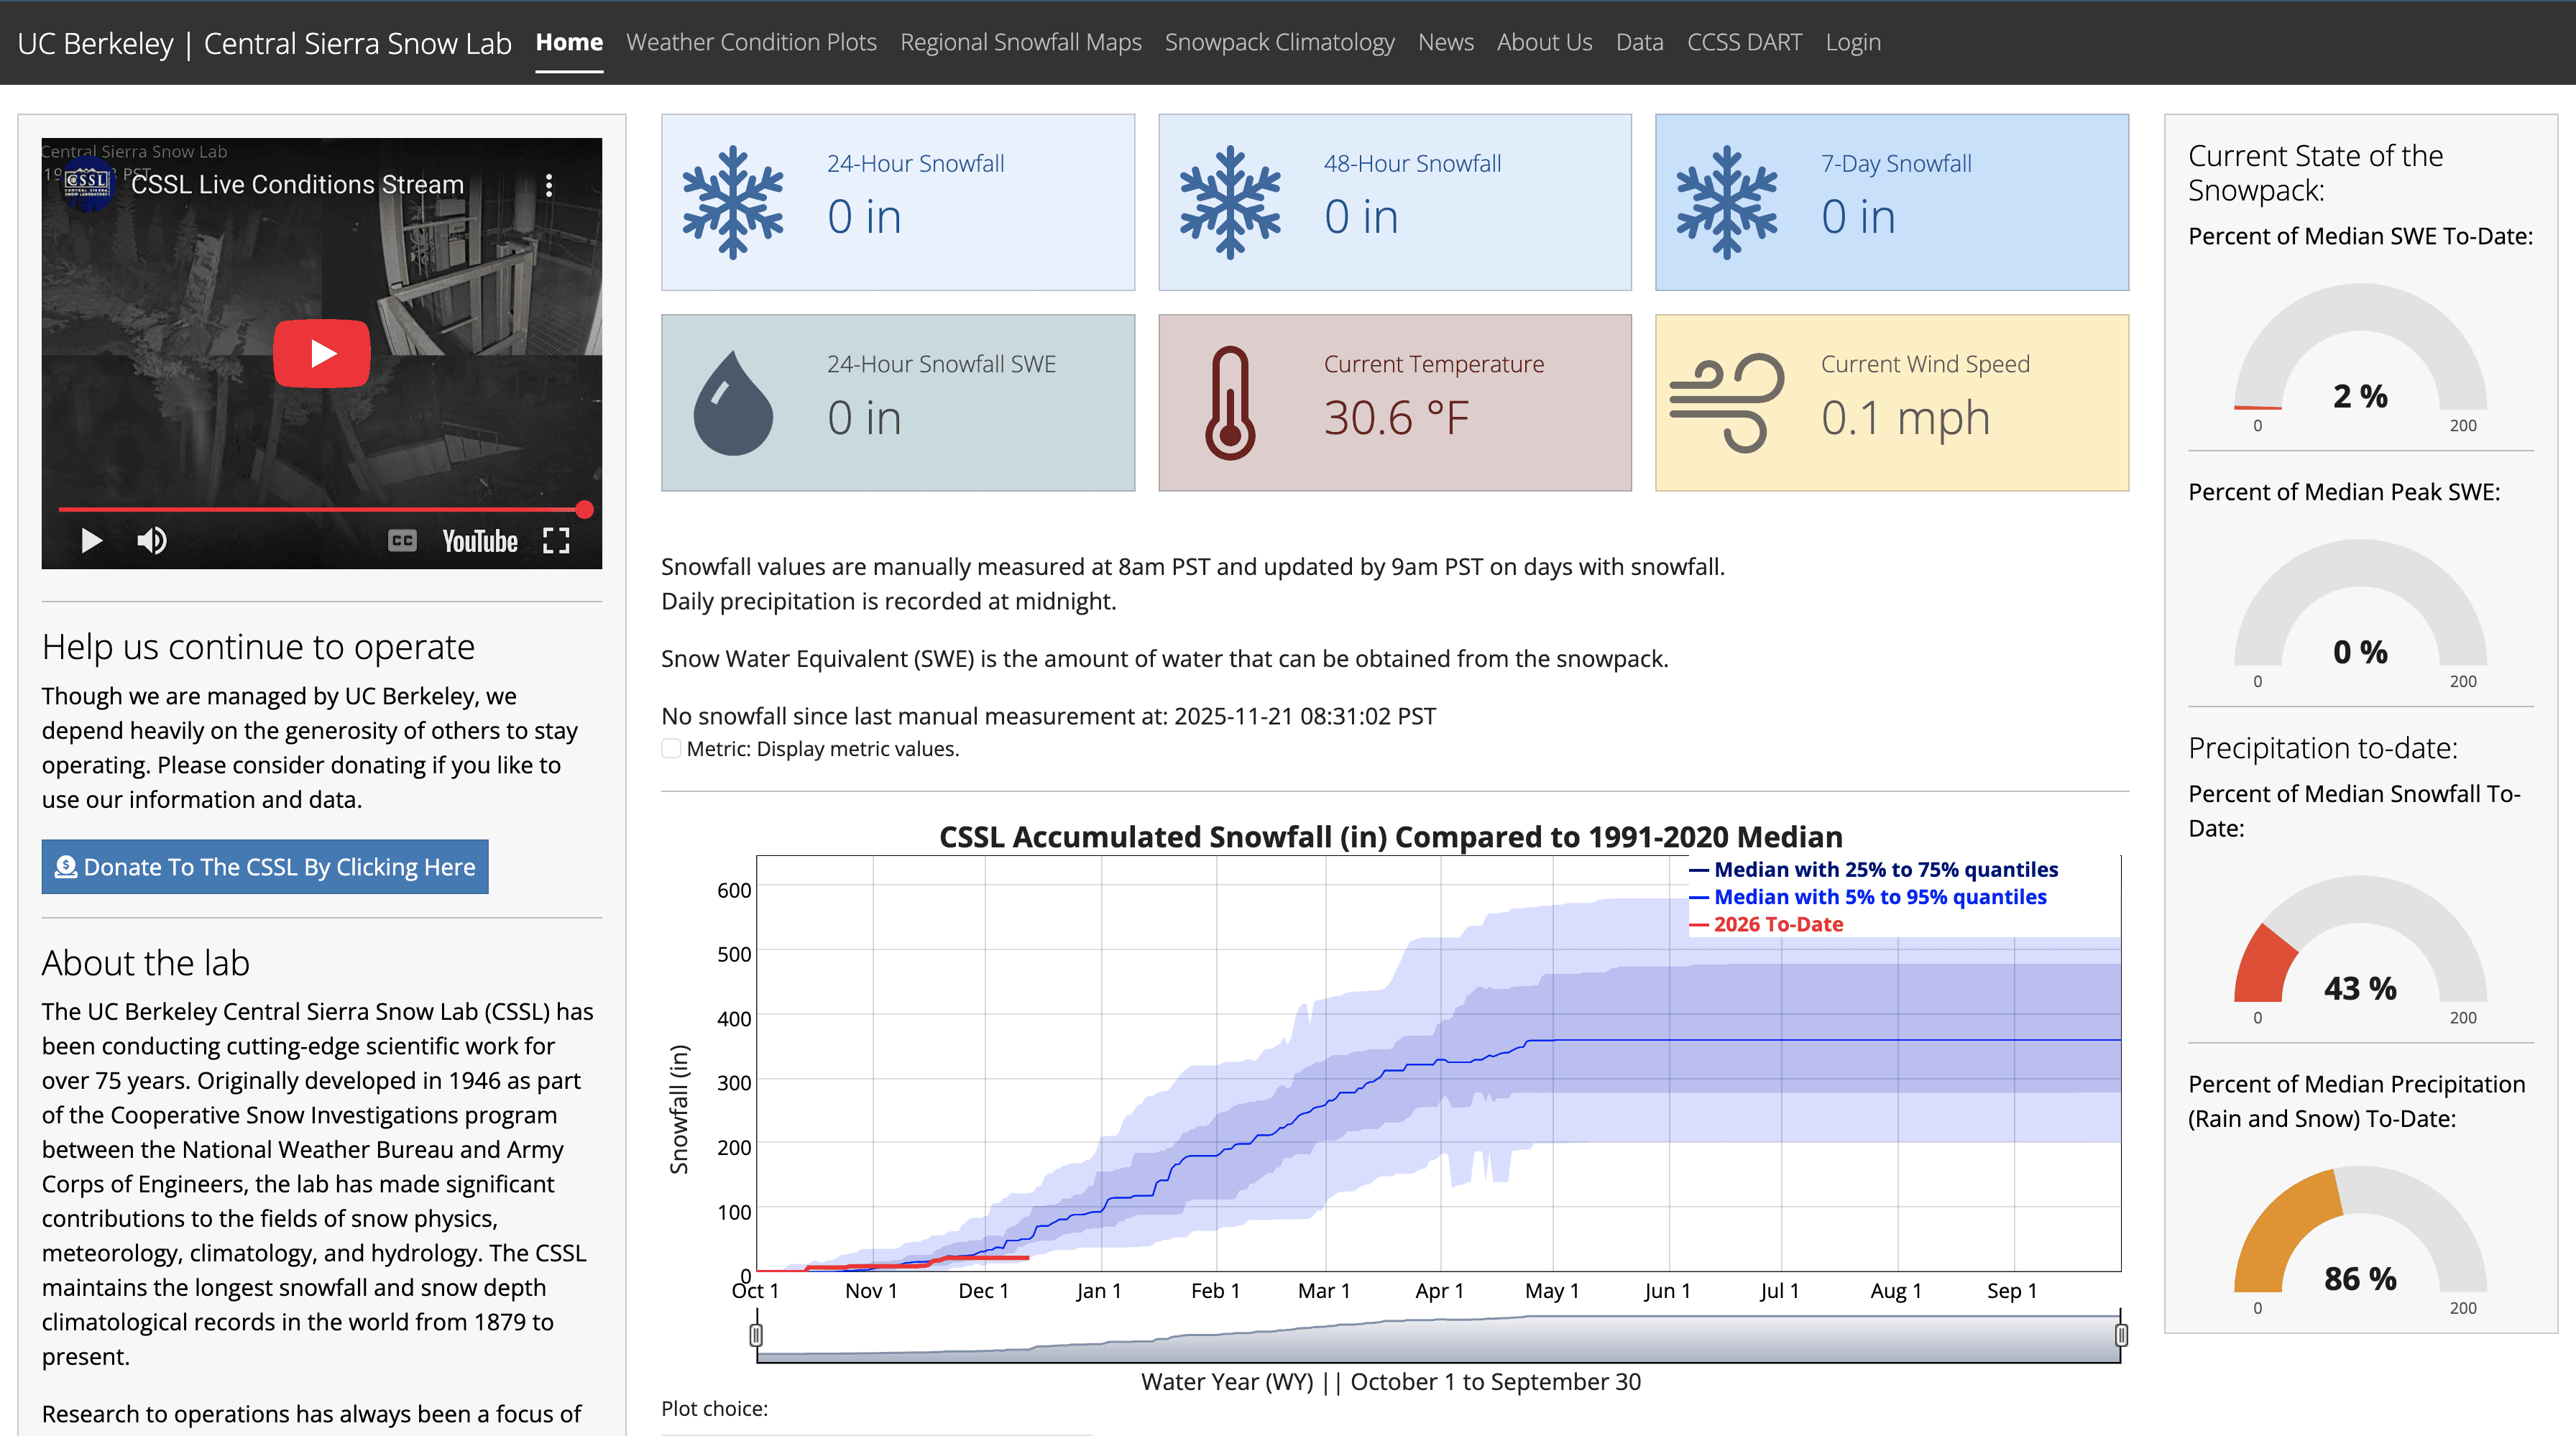Click the left range slider handle
Viewport: 2576px width, 1436px height.
click(x=756, y=1335)
